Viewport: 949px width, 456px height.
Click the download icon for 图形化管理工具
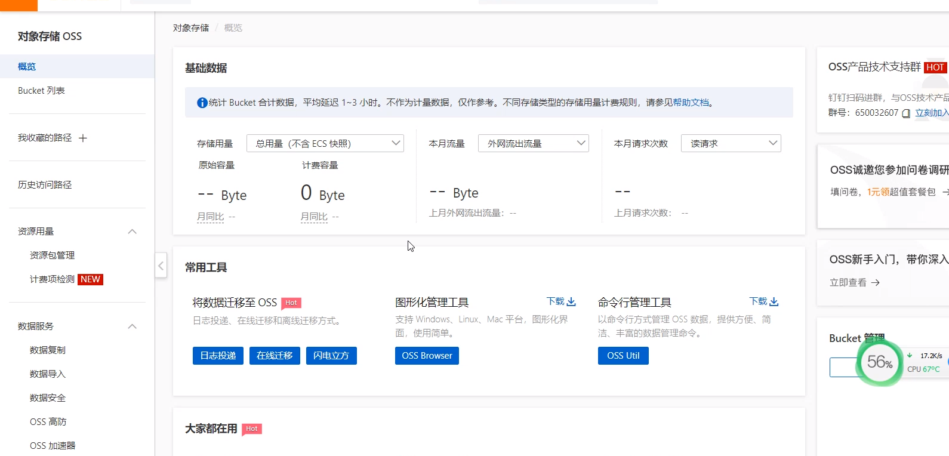(571, 302)
